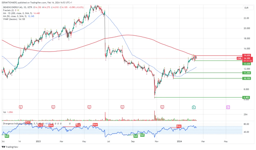
Task: Click the red 14.620 resistance level label
Action: [x=246, y=55]
